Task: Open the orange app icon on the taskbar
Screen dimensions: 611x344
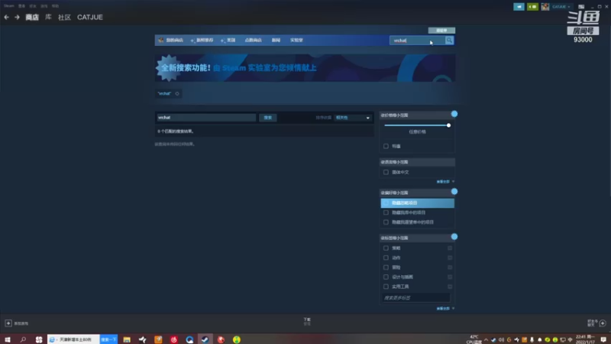Action: [x=158, y=339]
